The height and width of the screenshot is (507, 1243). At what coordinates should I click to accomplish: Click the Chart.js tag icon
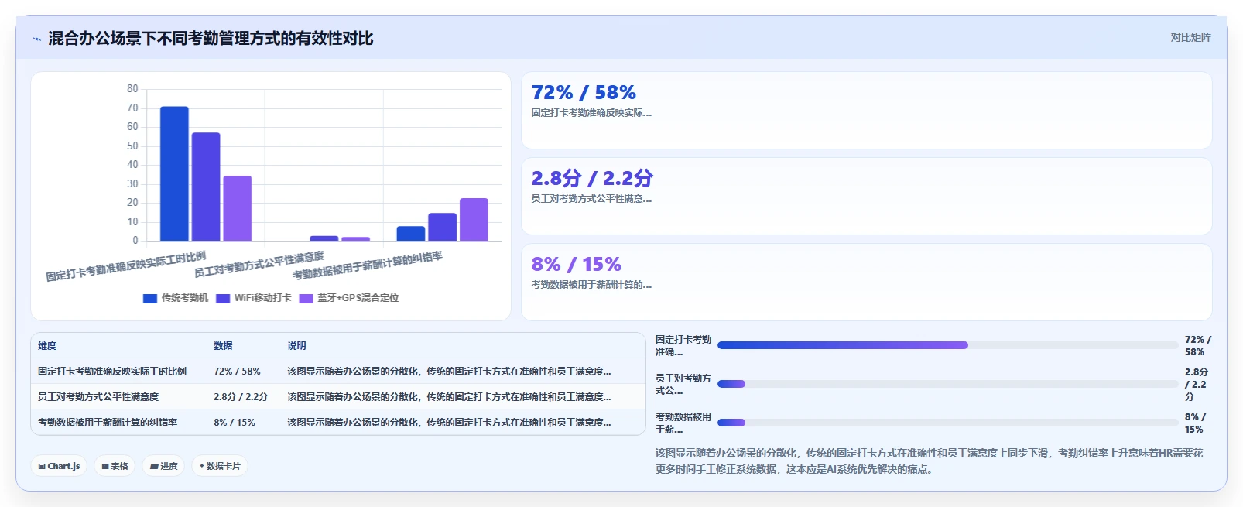(42, 466)
